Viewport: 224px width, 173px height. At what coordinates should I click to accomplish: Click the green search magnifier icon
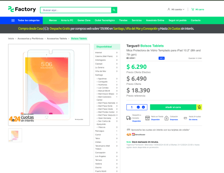(x=114, y=10)
